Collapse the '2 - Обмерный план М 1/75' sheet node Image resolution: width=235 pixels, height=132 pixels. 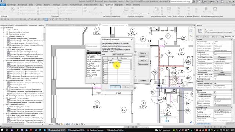pos(4,36)
